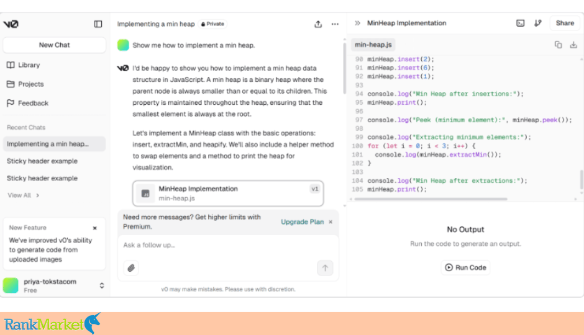This screenshot has width=584, height=335.
Task: Copy min-heap.js code with copy icon
Action: click(x=558, y=45)
